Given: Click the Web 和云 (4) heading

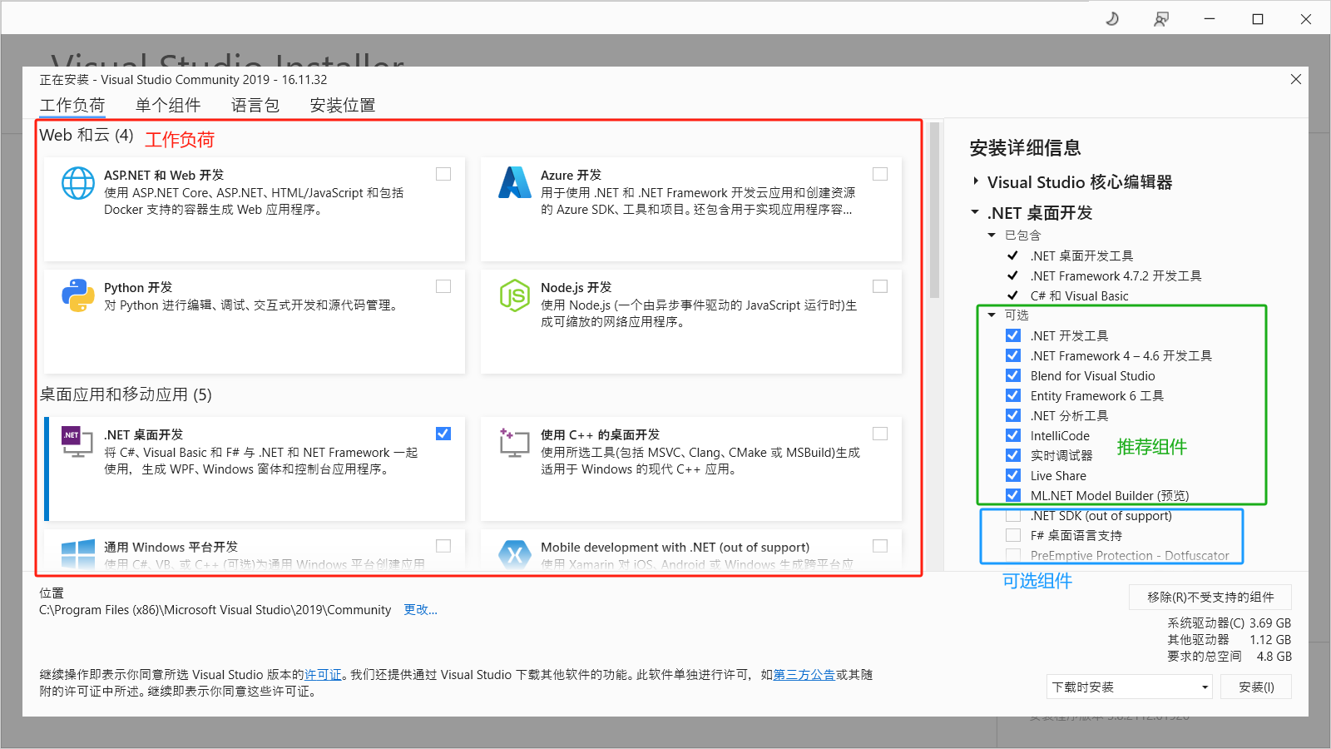Looking at the screenshot, I should pyautogui.click(x=87, y=135).
